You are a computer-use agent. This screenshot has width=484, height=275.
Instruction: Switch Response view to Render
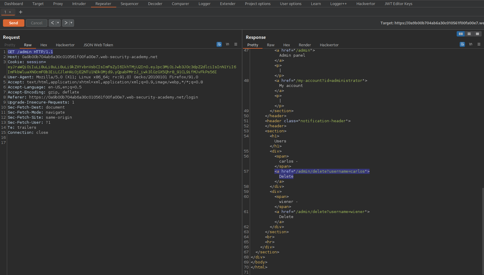[x=305, y=45]
